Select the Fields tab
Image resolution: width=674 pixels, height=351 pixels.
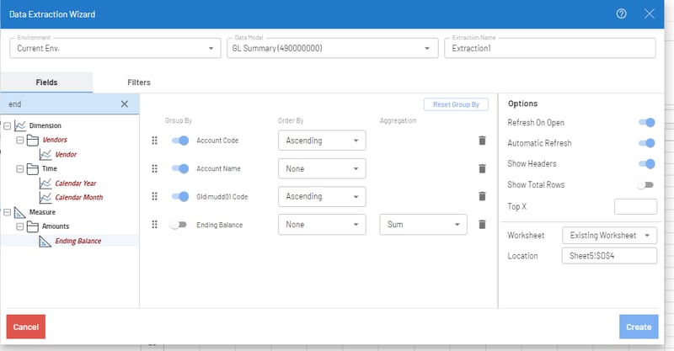pyautogui.click(x=46, y=82)
